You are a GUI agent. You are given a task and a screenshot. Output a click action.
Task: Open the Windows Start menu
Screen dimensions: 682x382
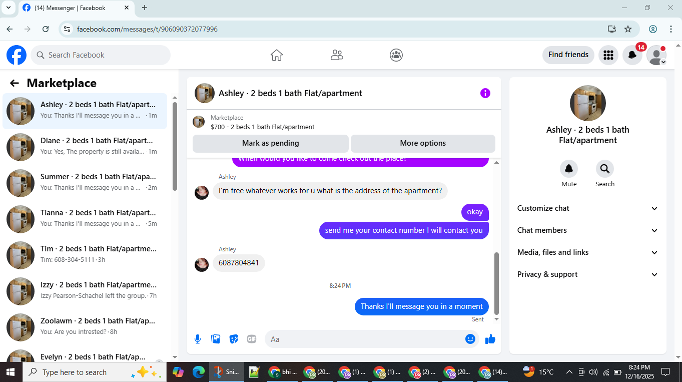(x=10, y=372)
